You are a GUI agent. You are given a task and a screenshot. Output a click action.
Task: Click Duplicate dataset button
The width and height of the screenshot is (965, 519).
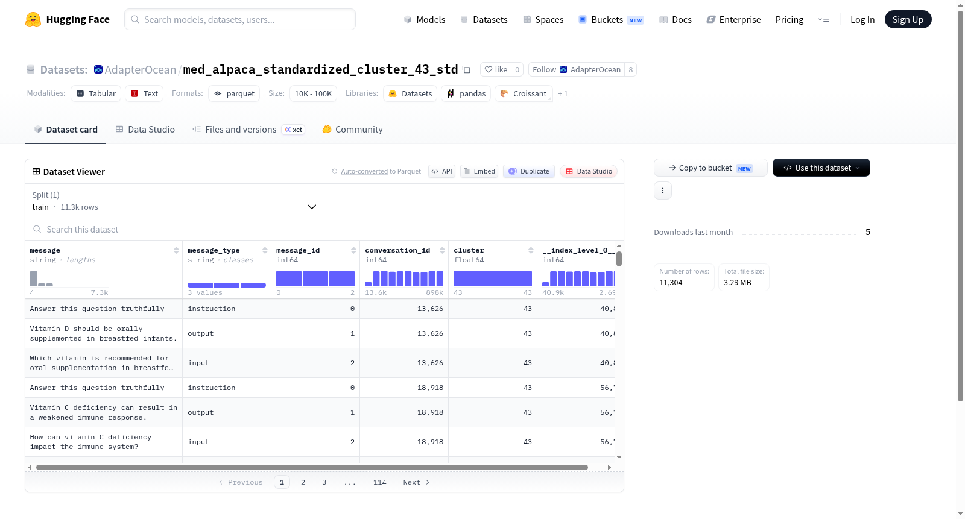529,171
